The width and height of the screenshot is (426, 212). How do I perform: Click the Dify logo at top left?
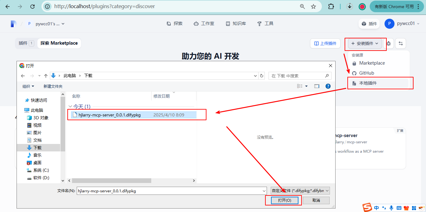click(x=13, y=24)
